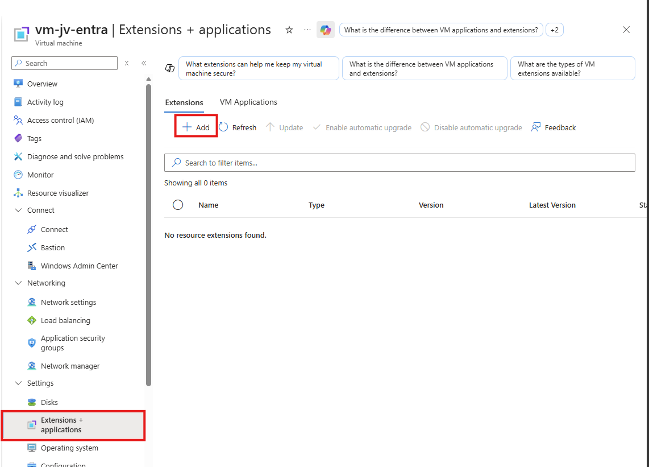Open Access control (IAM) page

(x=60, y=120)
